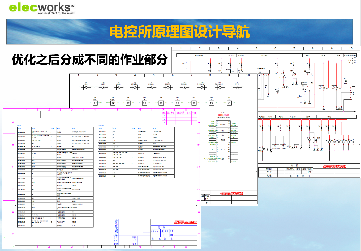
Task: Select the horn symbol H20 in right schematic
Action: pyautogui.click(x=265, y=149)
